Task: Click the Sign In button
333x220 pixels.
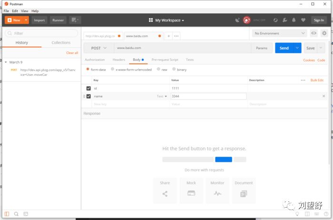Action: (x=319, y=20)
